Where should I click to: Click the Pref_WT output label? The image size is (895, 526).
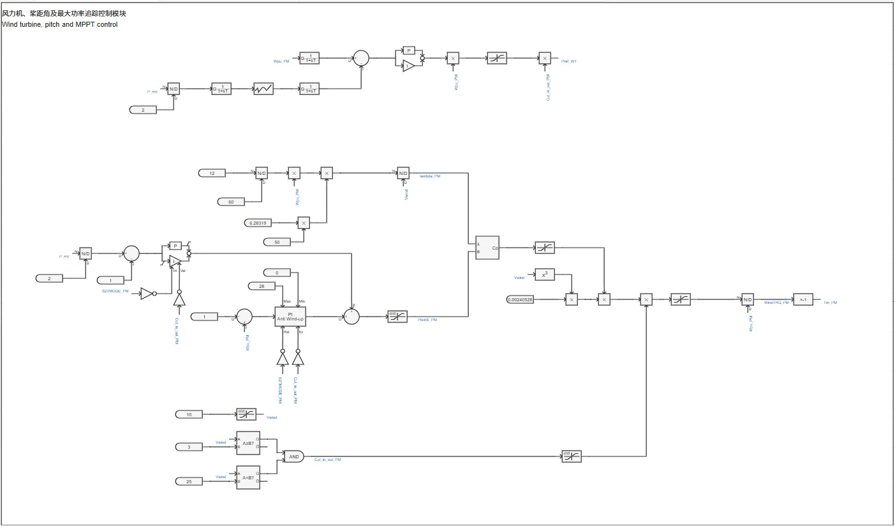click(569, 61)
